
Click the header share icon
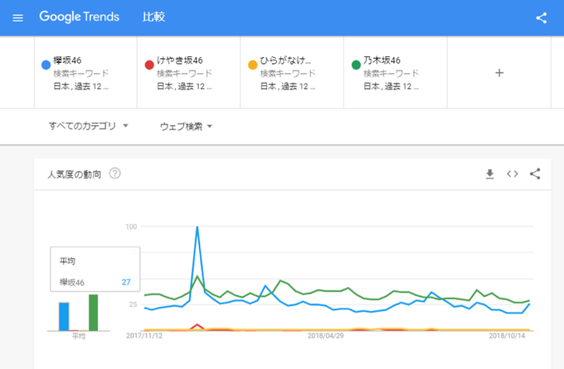tap(542, 17)
